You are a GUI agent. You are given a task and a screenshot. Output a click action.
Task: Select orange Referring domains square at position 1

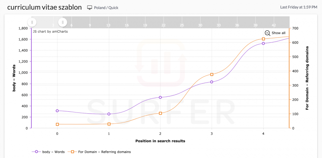(109, 124)
